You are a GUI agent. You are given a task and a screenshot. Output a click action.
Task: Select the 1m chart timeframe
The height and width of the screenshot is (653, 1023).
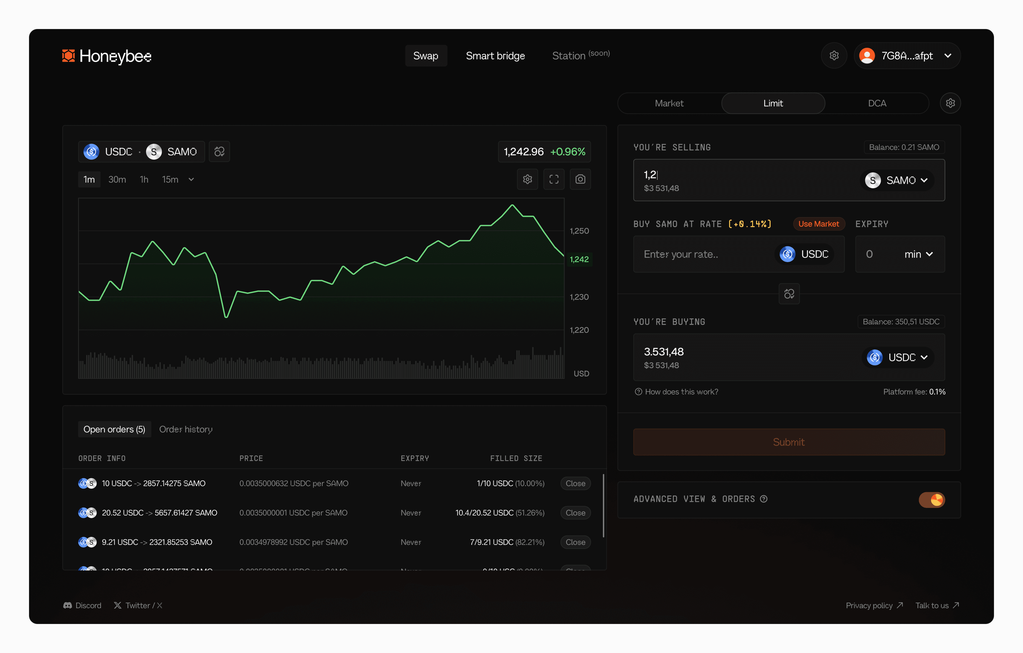point(89,179)
